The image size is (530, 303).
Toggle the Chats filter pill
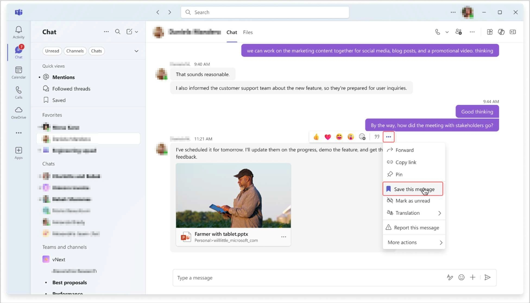point(96,51)
